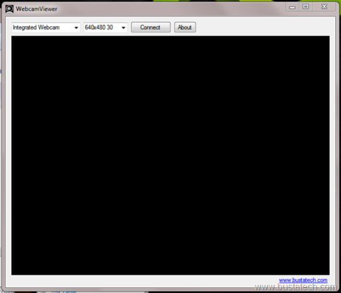
Task: Click the Connect button
Action: point(150,27)
